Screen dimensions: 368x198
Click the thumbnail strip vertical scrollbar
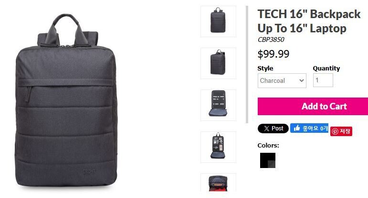247,64
